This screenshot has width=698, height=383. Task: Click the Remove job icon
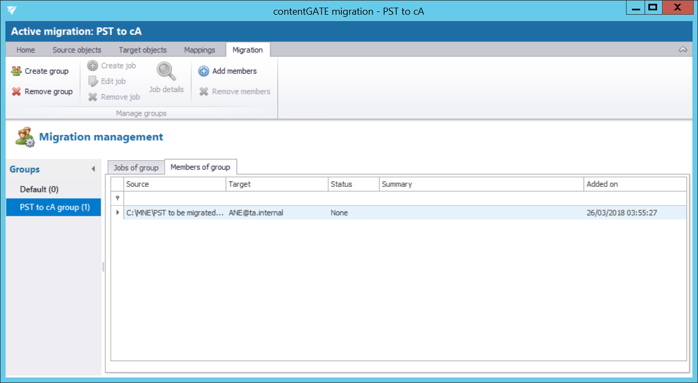click(x=93, y=97)
